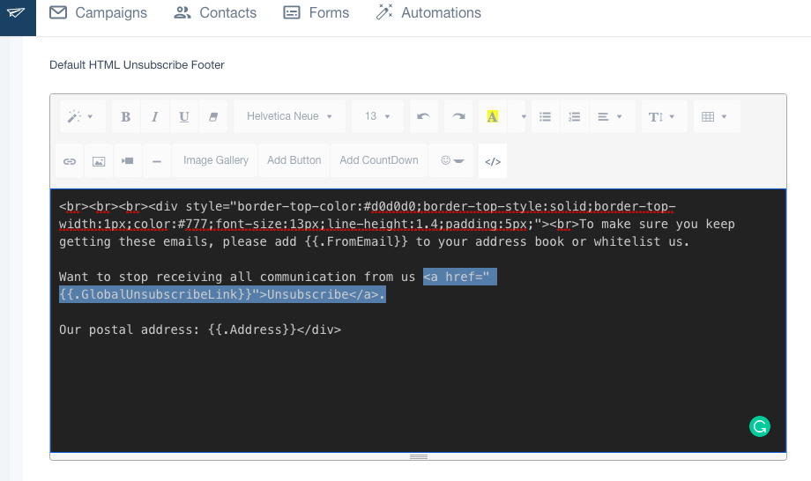Toggle italic formatting
This screenshot has height=481, width=811.
[x=155, y=116]
